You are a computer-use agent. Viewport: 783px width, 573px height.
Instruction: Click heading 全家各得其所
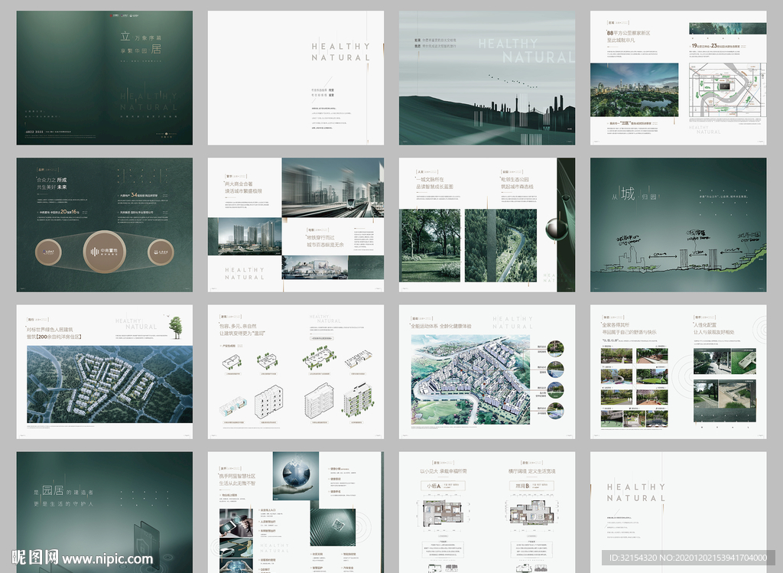[616, 324]
